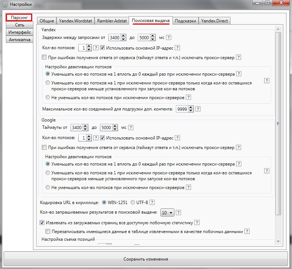This screenshot has width=292, height=269.
Task: Toggle Google 'Использовать основной IP-адрес' checkbox
Action: 102,138
